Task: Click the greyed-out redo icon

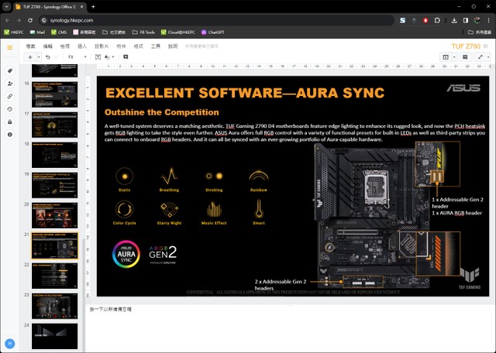Action: tap(57, 57)
